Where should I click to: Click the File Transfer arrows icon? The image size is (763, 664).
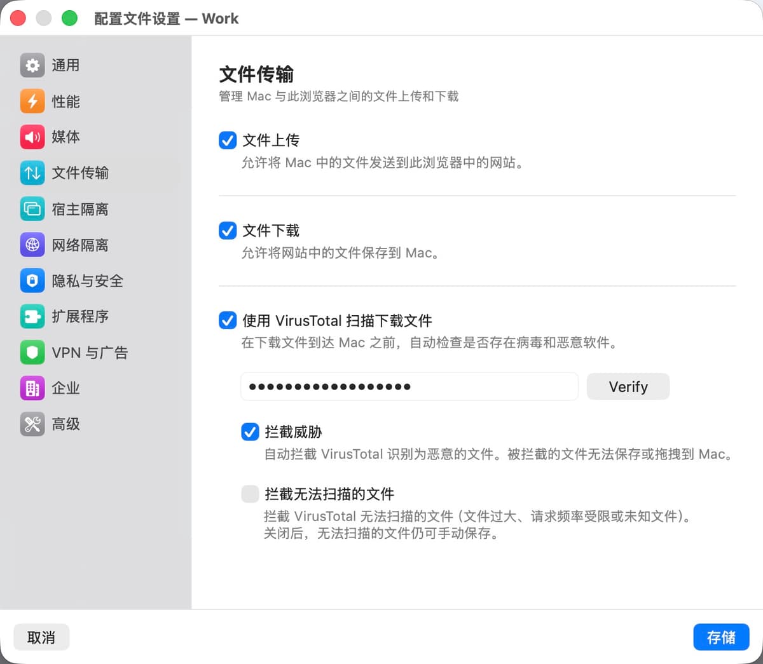32,173
